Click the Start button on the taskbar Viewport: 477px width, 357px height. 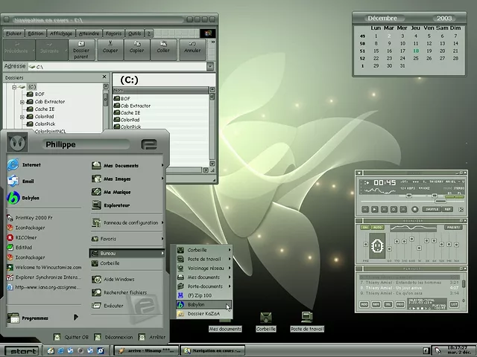coord(21,350)
